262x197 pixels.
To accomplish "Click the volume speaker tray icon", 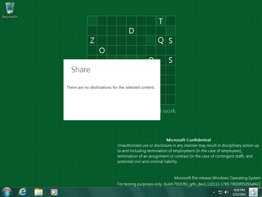I will [226, 192].
